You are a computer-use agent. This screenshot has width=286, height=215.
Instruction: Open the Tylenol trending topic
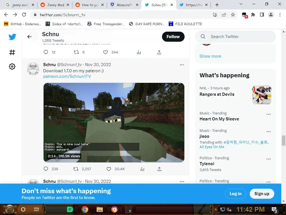(207, 163)
